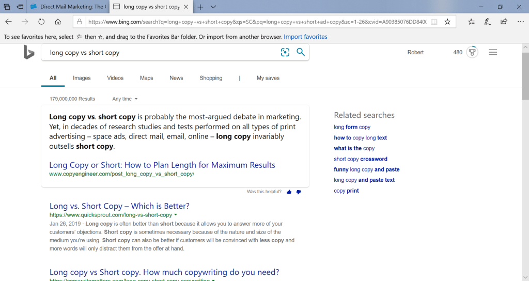Click Import favorites link
Viewport: 529px width, 281px height.
[305, 37]
